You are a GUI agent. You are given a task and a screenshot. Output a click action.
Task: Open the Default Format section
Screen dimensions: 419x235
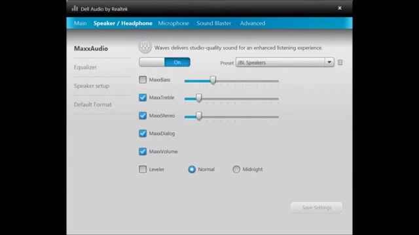(x=93, y=104)
